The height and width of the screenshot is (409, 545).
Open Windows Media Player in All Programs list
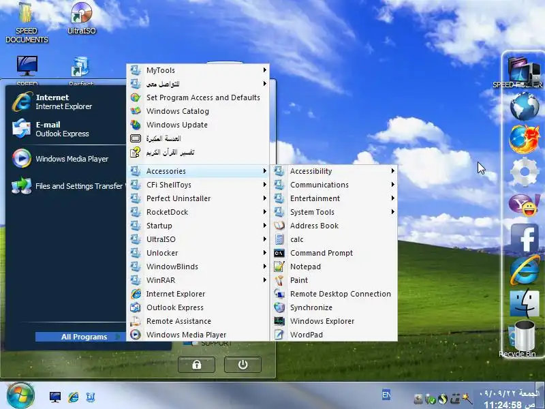click(x=198, y=335)
